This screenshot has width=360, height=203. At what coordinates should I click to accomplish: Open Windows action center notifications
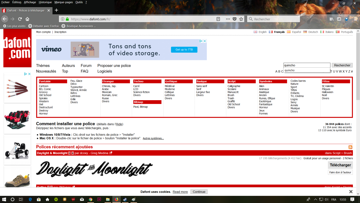point(352,199)
